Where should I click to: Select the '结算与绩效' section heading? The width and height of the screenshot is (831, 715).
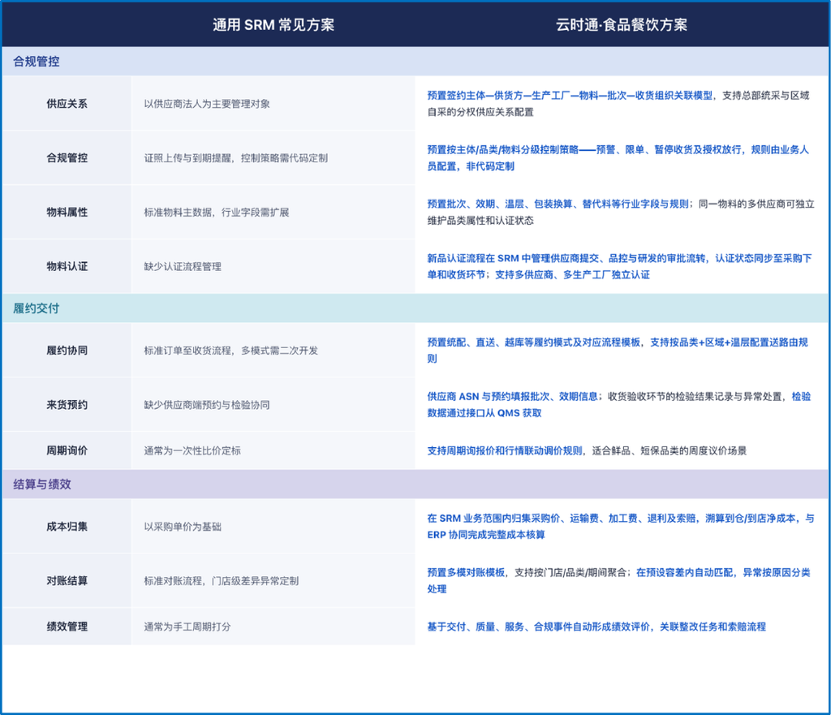(x=42, y=485)
